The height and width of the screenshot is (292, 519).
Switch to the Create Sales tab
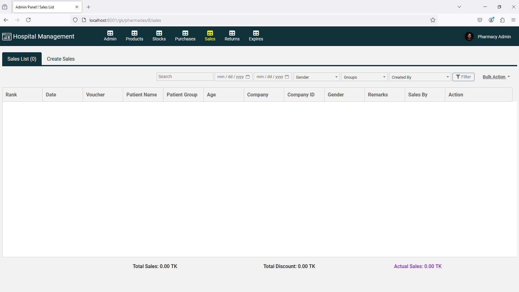click(x=61, y=59)
